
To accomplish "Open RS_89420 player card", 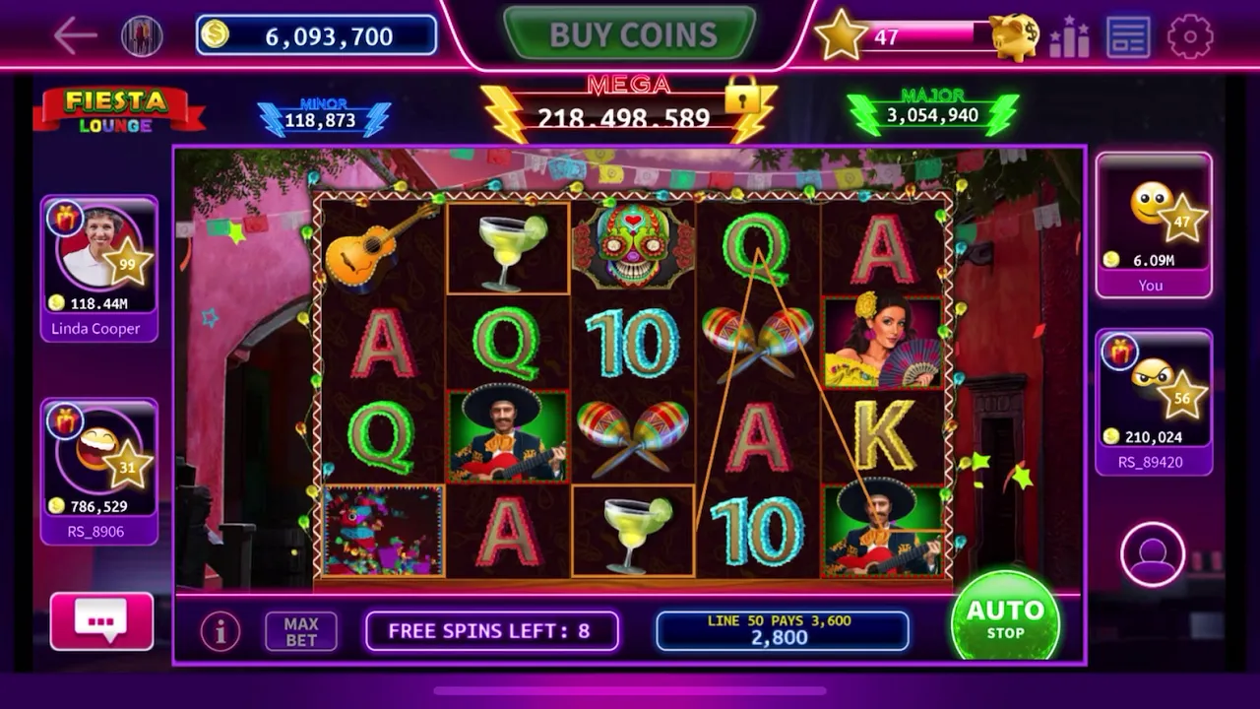I will pyautogui.click(x=1154, y=402).
